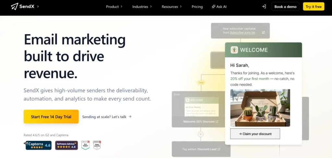Expand the Product dropdown chevron
This screenshot has width=332, height=158.
(122, 6)
